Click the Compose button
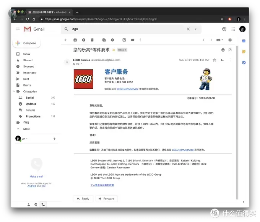Screen dimensions: 260x222 tap(26, 43)
